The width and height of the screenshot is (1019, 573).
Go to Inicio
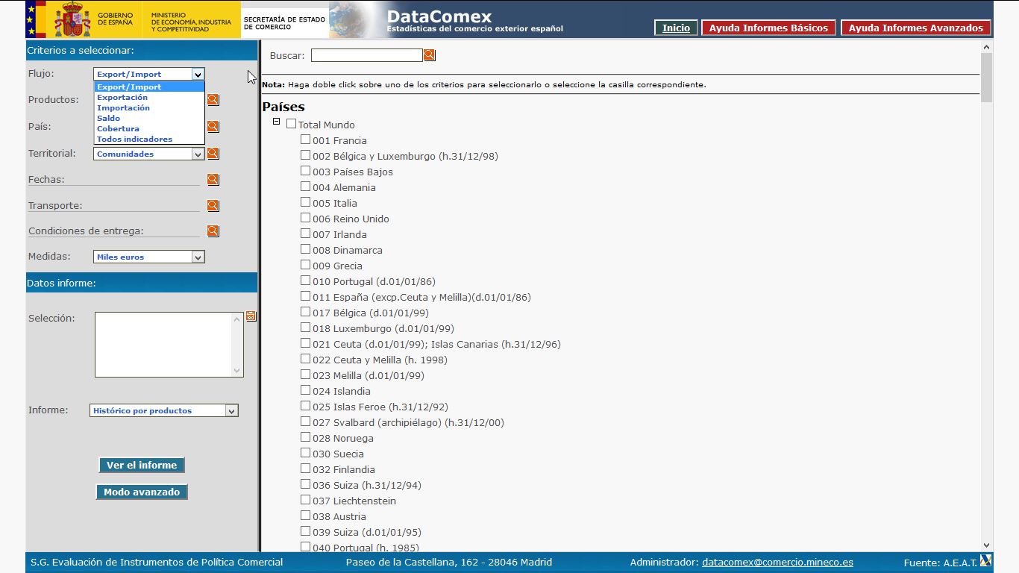click(x=676, y=28)
